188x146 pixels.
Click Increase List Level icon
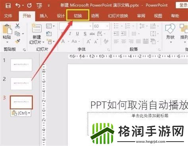coord(124,34)
